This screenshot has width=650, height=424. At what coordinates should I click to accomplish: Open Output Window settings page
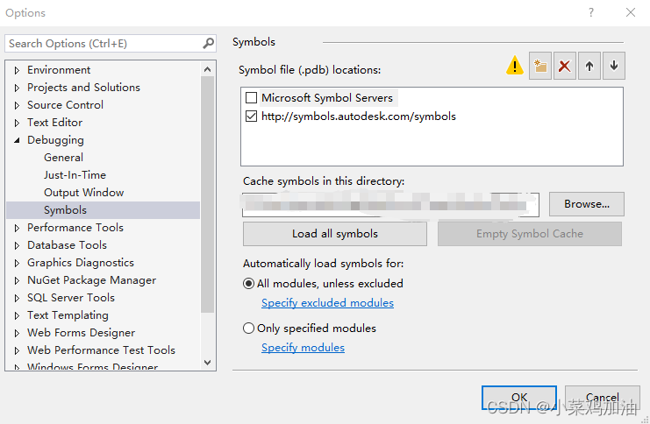(x=83, y=193)
